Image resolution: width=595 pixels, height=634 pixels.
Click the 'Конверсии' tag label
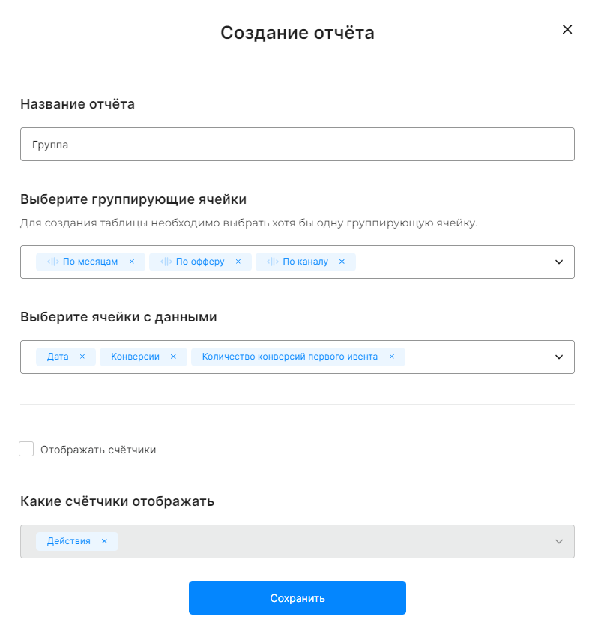pyautogui.click(x=135, y=357)
